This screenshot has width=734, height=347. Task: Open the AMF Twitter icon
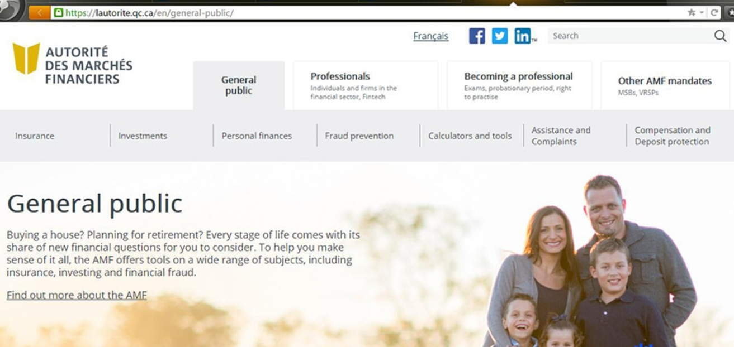click(x=500, y=36)
